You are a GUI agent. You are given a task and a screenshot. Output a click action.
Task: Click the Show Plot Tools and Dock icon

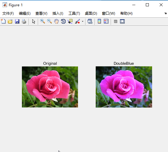122,21
